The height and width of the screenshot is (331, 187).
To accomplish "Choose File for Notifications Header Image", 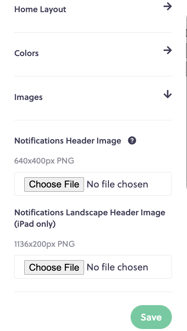I will click(54, 184).
